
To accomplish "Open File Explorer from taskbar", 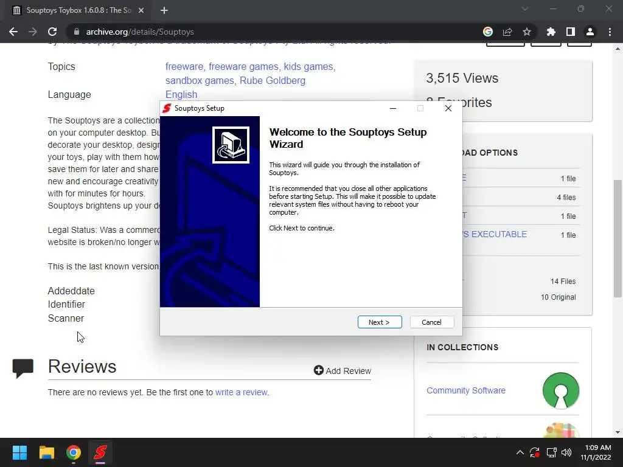I will point(46,452).
